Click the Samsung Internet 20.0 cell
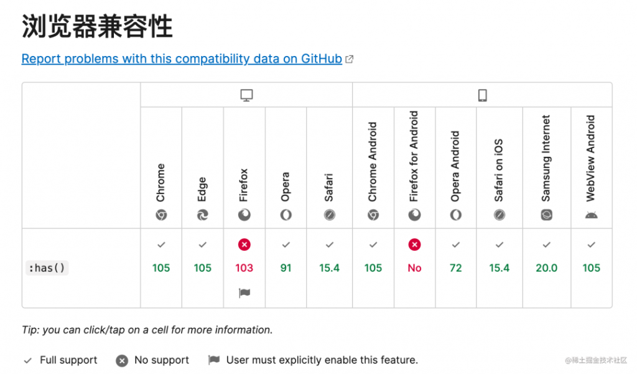The width and height of the screenshot is (637, 374). [546, 268]
